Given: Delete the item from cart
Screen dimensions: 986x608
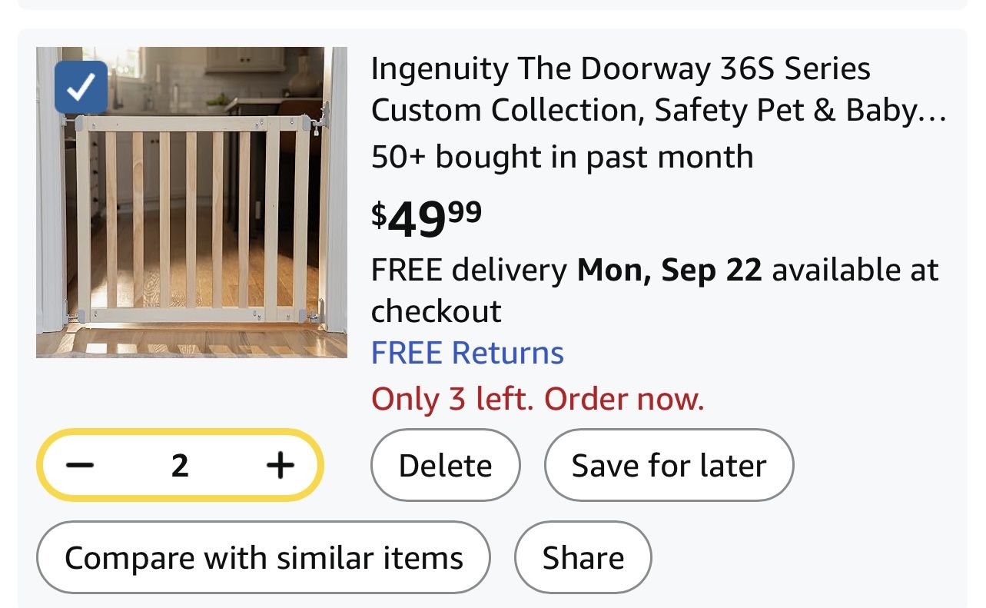Looking at the screenshot, I should pos(445,464).
